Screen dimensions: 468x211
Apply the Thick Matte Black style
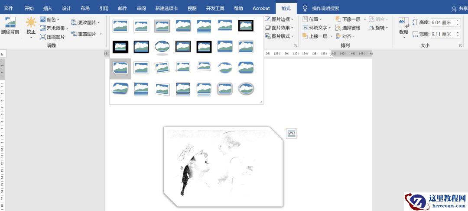pos(120,47)
